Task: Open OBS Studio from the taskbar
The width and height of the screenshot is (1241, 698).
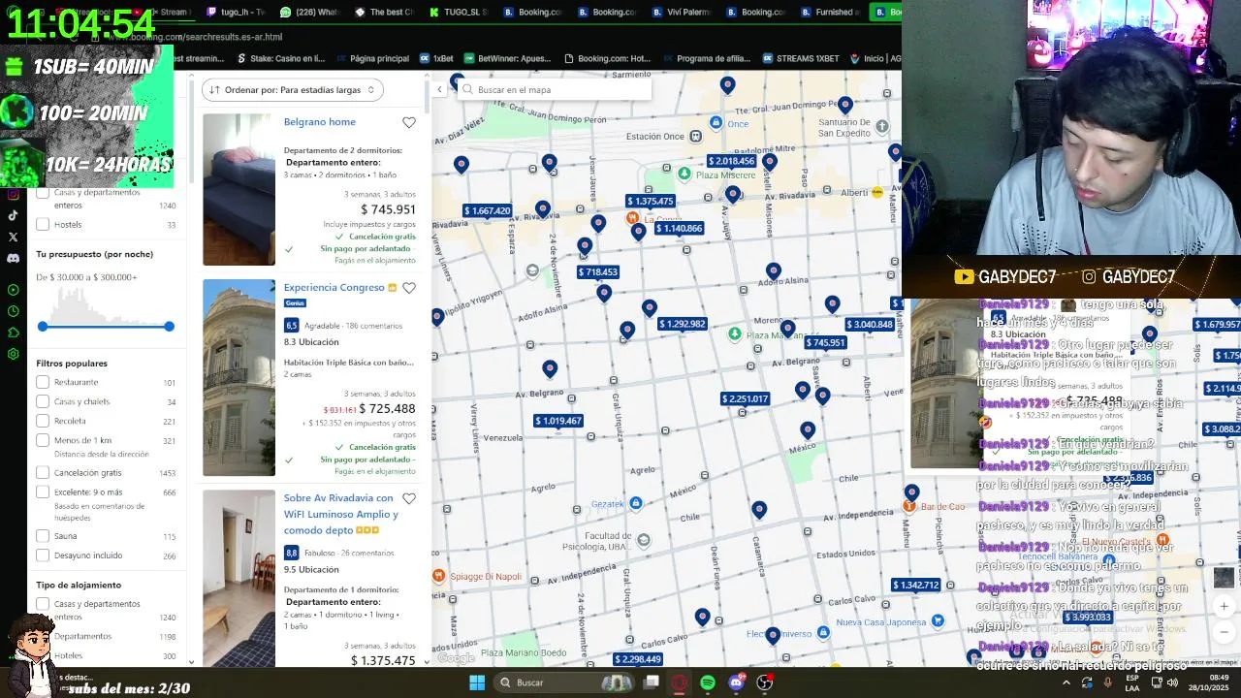Action: [x=765, y=682]
